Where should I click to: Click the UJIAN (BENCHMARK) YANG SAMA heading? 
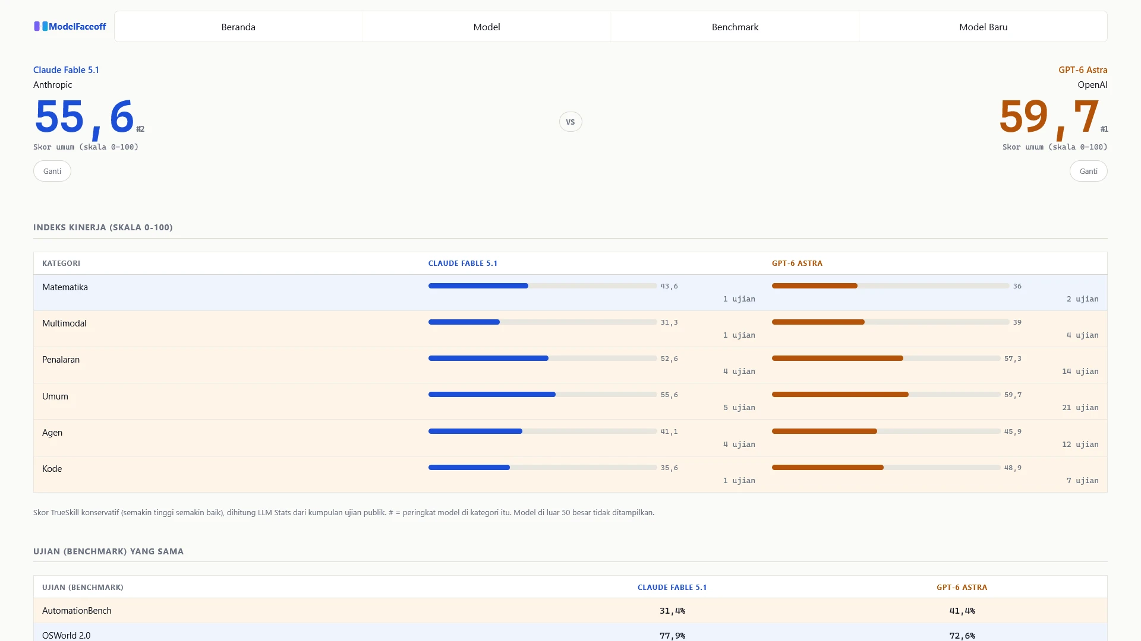coord(108,551)
